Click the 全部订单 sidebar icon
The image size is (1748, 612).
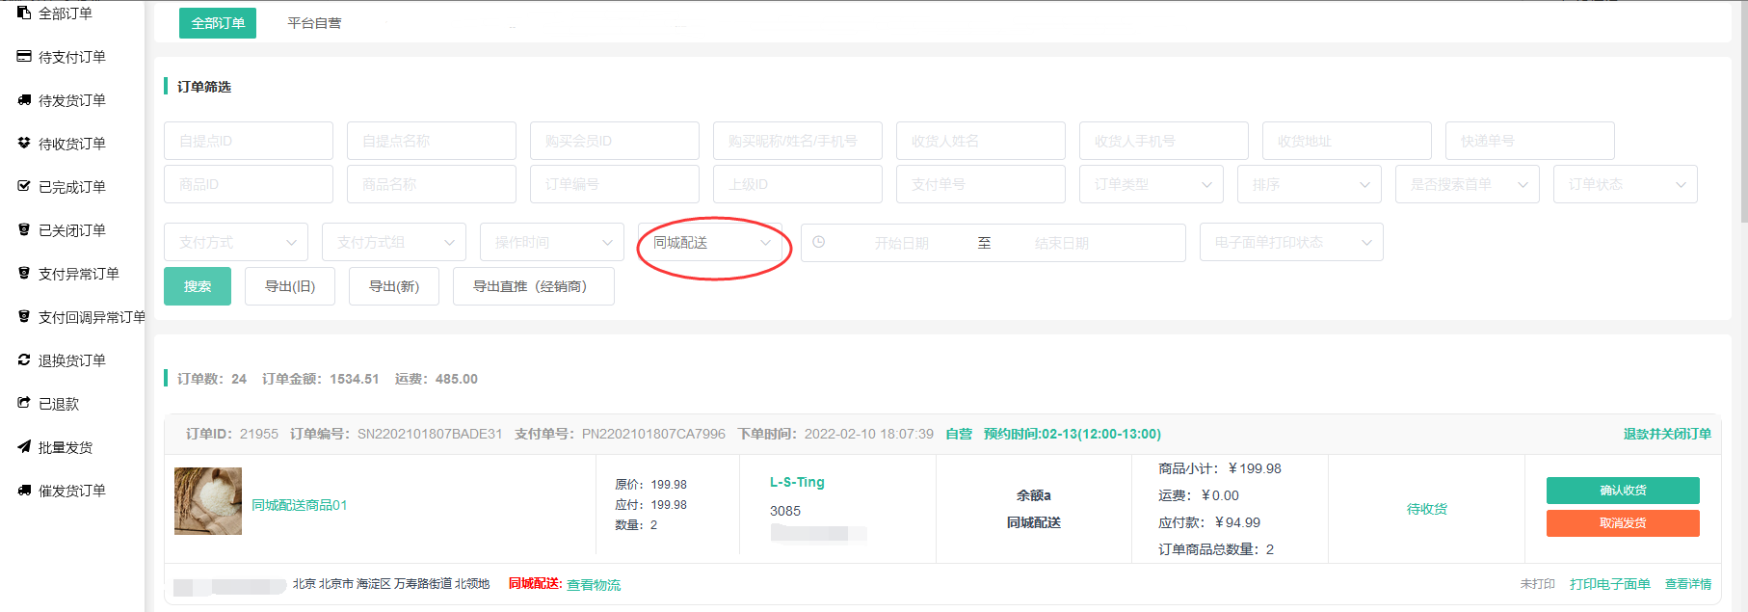(x=24, y=13)
